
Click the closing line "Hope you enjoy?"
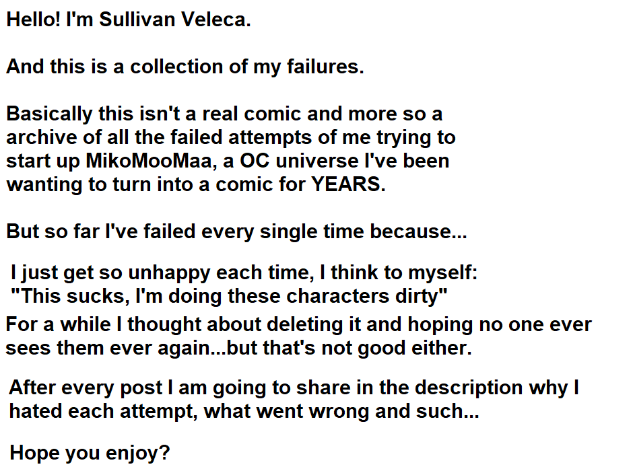point(90,453)
